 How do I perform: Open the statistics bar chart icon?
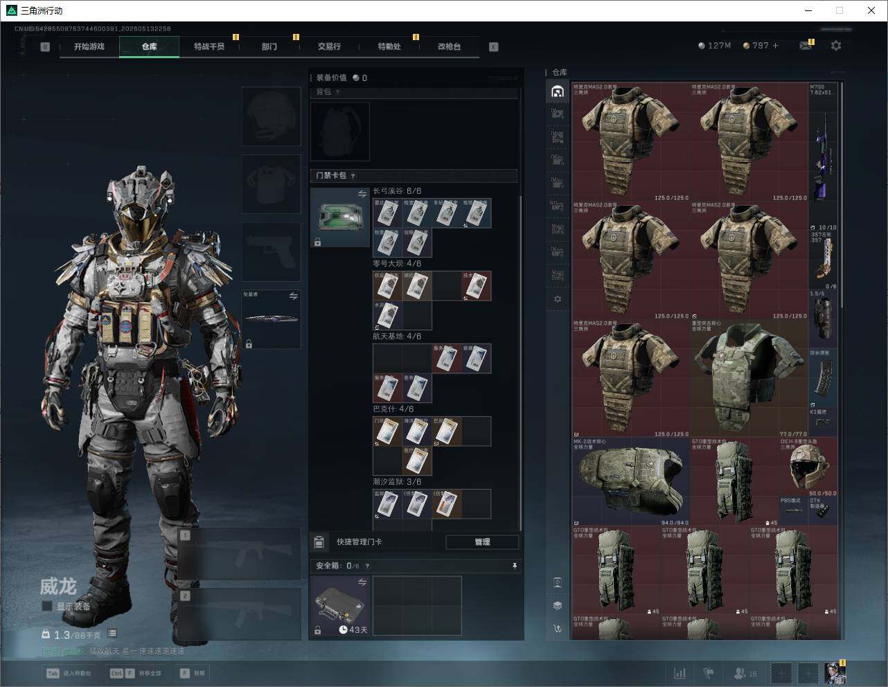(680, 672)
